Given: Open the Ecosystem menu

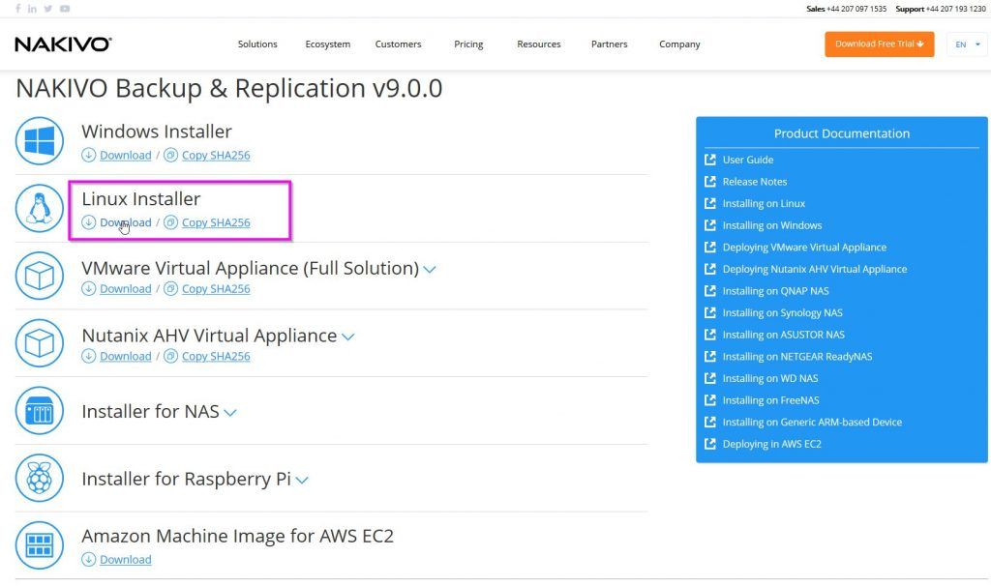Looking at the screenshot, I should (327, 44).
